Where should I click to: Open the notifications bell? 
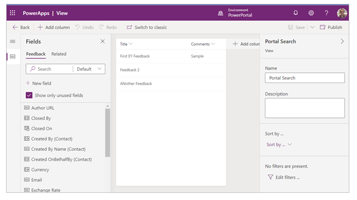296,13
